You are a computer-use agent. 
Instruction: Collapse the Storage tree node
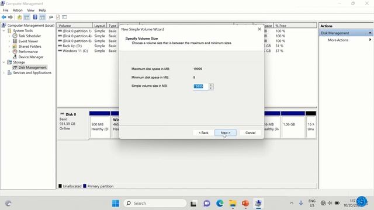click(x=4, y=62)
